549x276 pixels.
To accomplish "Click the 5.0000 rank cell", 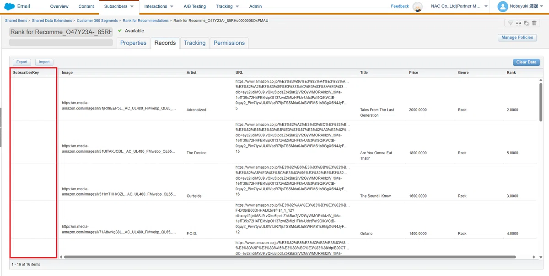I will click(x=512, y=153).
